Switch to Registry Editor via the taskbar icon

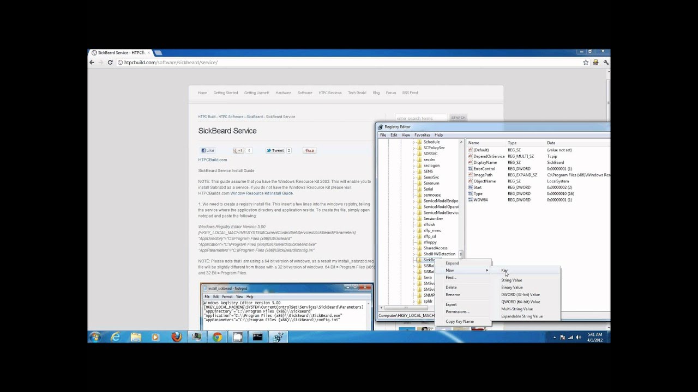[278, 337]
